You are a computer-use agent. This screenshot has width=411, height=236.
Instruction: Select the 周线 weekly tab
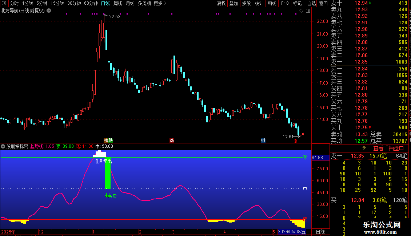(118, 3)
